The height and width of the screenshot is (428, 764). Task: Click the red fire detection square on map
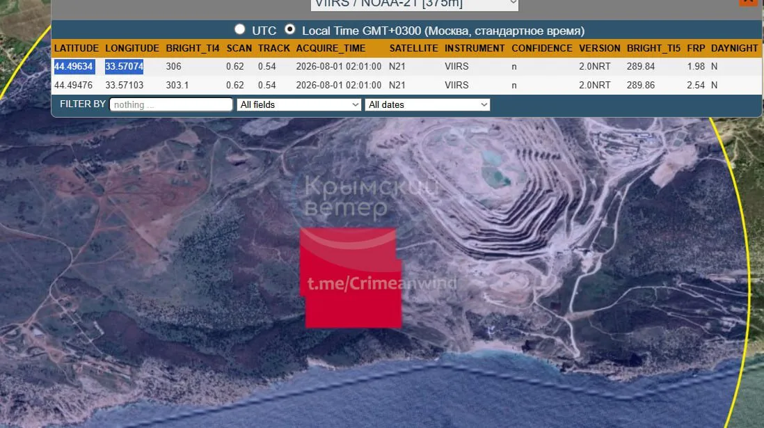pos(351,278)
